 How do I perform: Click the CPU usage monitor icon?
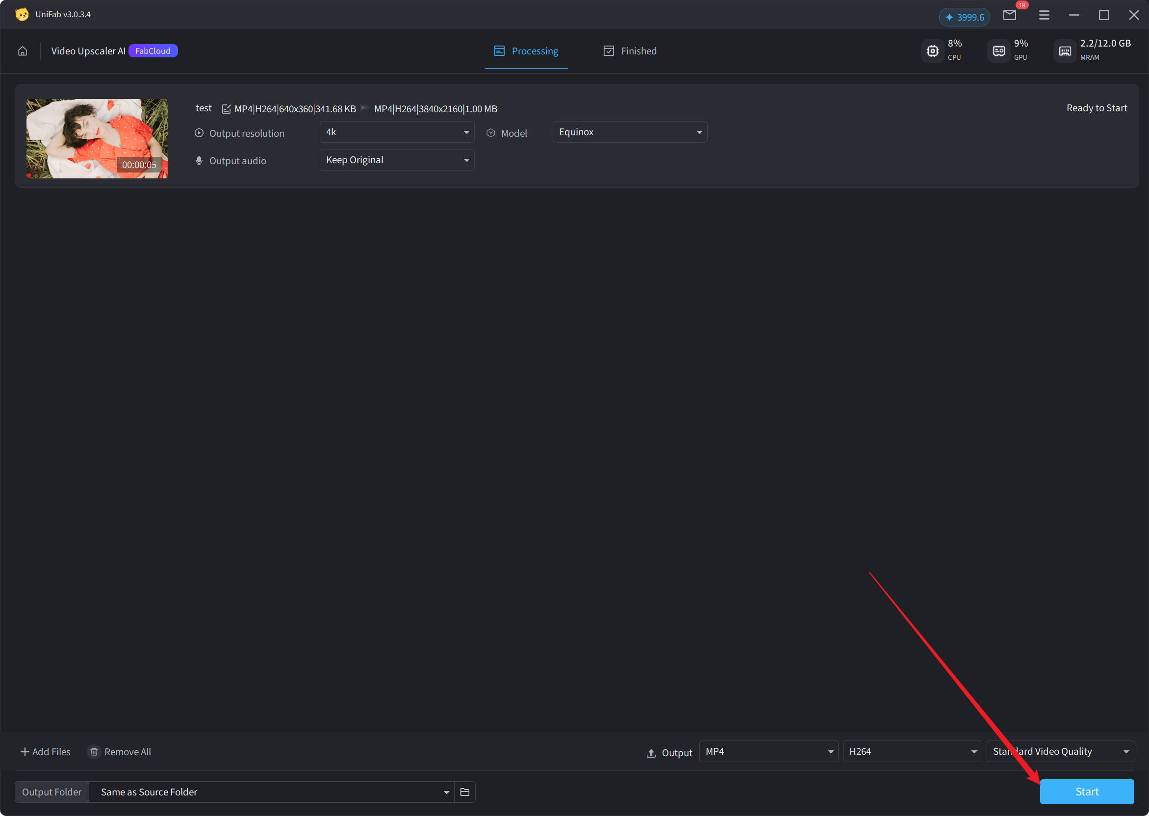pos(932,51)
